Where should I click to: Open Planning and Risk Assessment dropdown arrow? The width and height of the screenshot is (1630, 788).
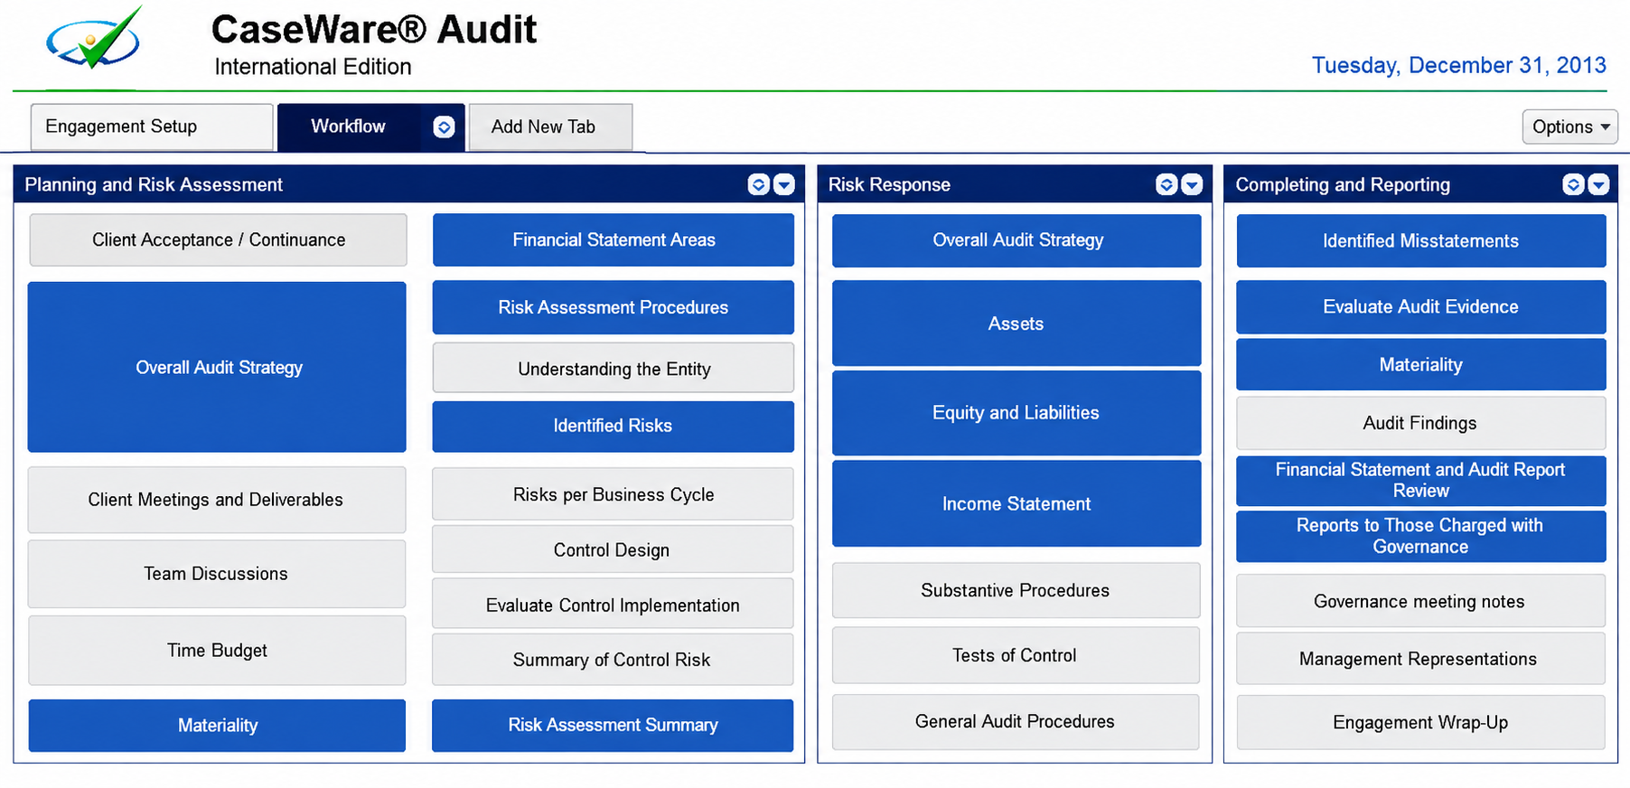point(784,184)
